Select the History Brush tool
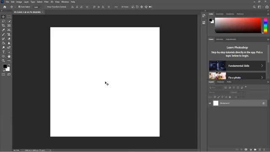 click(x=3, y=39)
